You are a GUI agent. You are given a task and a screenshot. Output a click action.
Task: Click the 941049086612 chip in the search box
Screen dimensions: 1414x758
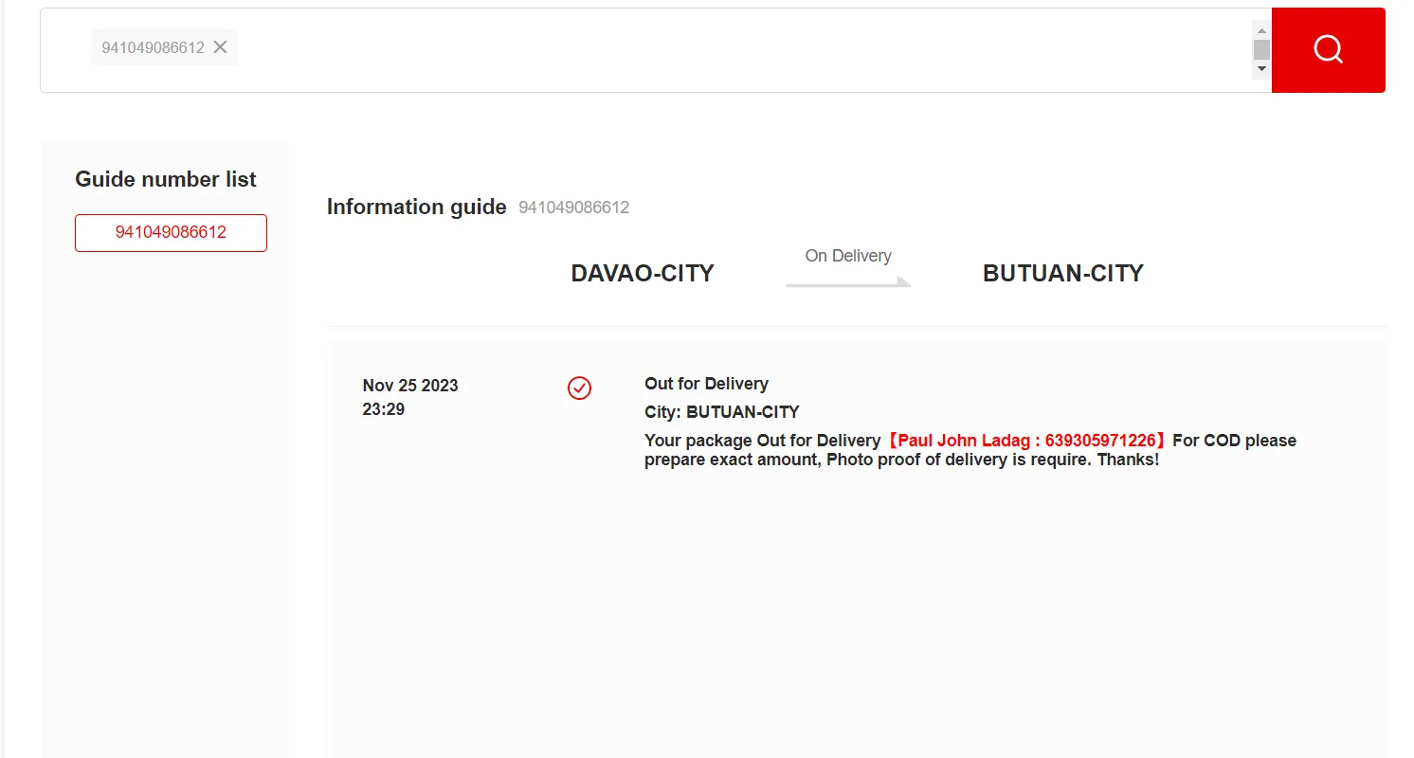pos(154,47)
